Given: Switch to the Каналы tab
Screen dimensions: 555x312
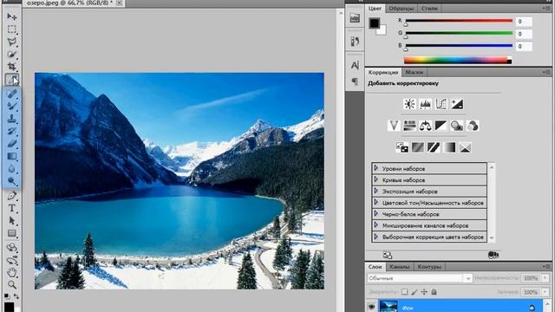Looking at the screenshot, I should click(400, 267).
